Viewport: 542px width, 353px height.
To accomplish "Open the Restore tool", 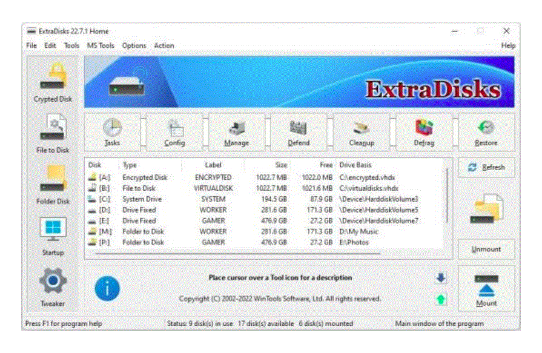I will (x=486, y=133).
